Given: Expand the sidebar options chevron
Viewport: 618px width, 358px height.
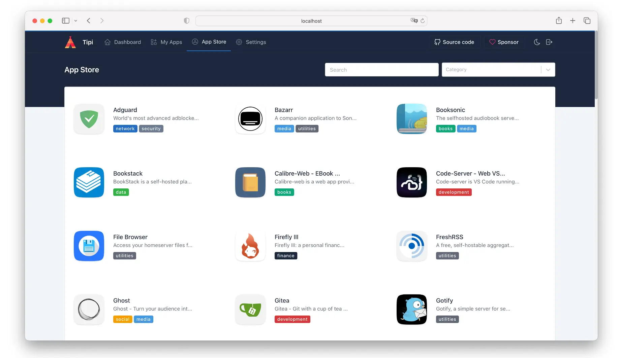Looking at the screenshot, I should 76,21.
